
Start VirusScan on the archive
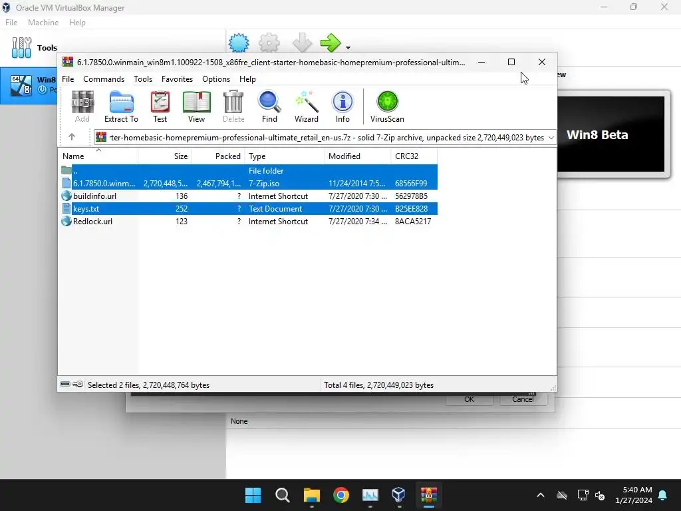pyautogui.click(x=387, y=102)
